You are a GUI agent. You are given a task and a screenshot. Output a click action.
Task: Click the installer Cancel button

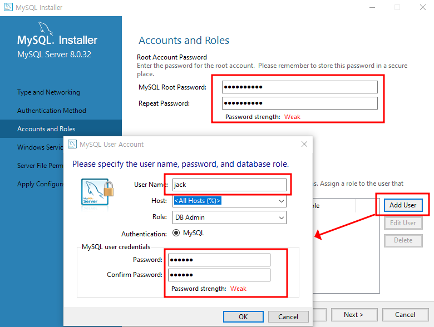[x=405, y=315]
